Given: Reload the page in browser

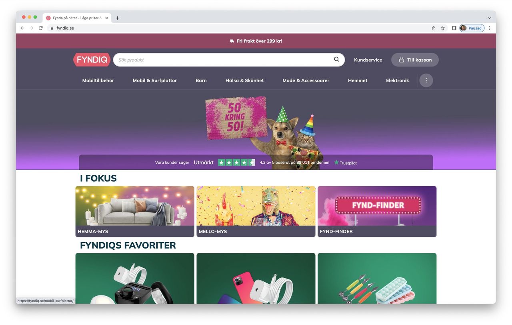Looking at the screenshot, I should [x=40, y=28].
